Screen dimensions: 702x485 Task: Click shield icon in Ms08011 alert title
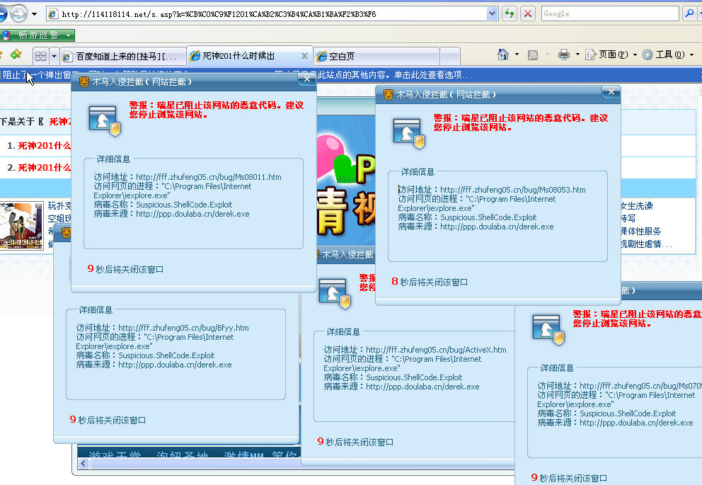click(x=84, y=81)
